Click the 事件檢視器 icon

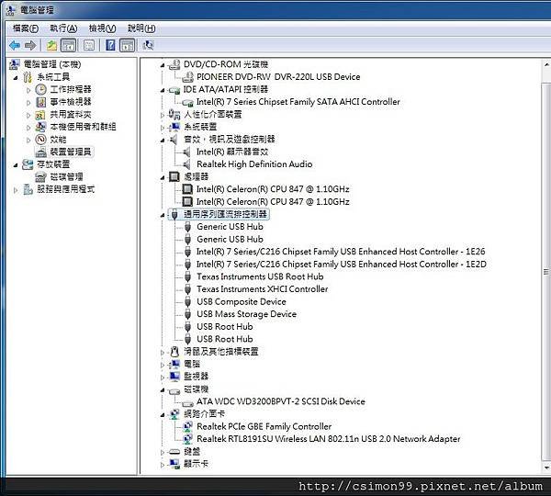40,102
